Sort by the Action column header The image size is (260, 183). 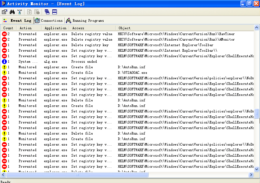[29, 28]
